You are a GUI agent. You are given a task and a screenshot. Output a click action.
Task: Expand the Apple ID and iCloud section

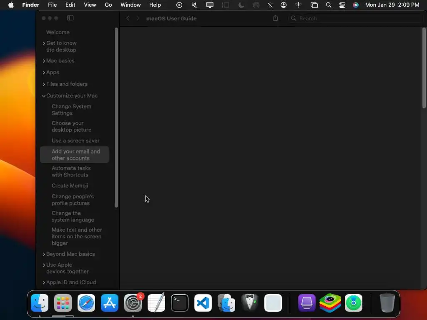pos(44,283)
